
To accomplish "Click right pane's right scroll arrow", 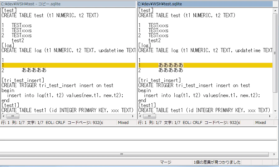I will pyautogui.click(x=270, y=116).
